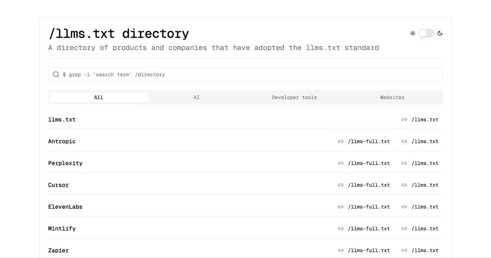Open Cursor /llms.txt link
The height and width of the screenshot is (258, 491).
pyautogui.click(x=425, y=185)
